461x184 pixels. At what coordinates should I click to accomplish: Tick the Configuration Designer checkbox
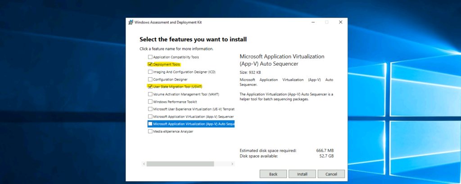point(150,79)
